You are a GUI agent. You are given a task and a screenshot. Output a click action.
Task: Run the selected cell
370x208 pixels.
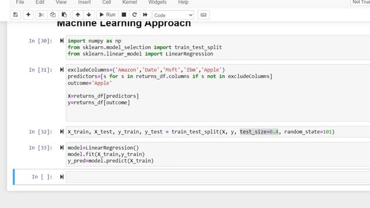click(108, 15)
